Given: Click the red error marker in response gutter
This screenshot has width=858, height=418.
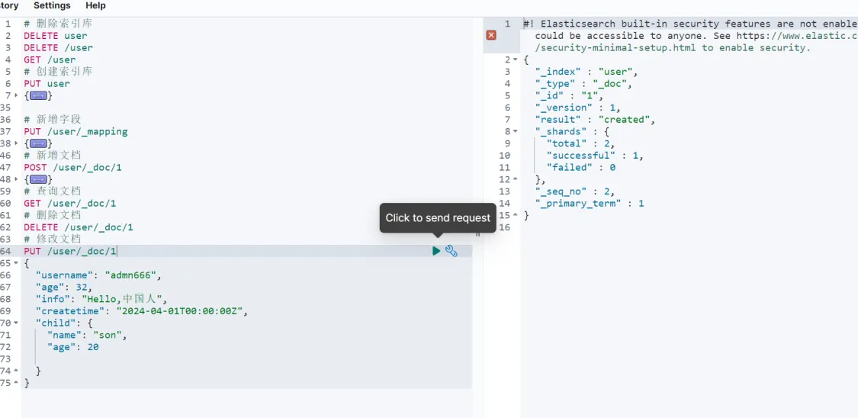Looking at the screenshot, I should [x=491, y=35].
